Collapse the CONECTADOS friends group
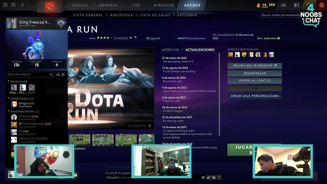Image resolution: width=327 pixels, height=184 pixels. pos(8,98)
